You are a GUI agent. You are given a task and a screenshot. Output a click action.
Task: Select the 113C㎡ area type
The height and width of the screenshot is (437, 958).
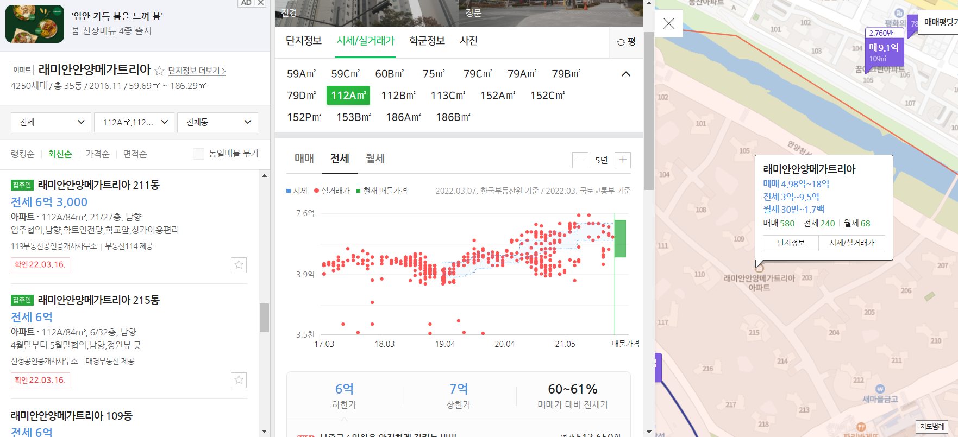[448, 96]
